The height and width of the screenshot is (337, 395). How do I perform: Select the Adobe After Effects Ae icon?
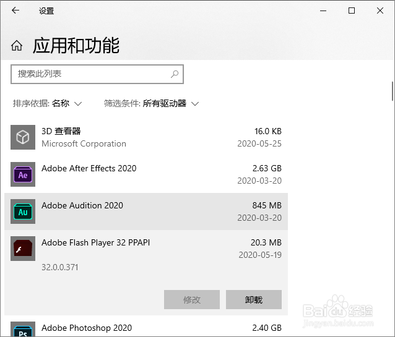click(23, 174)
